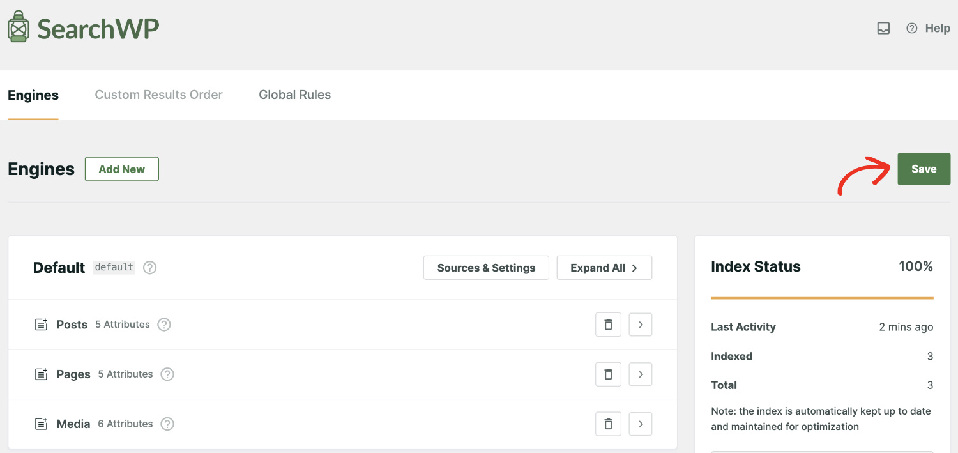Click the Index Status progress bar
The image size is (958, 453).
pos(822,297)
